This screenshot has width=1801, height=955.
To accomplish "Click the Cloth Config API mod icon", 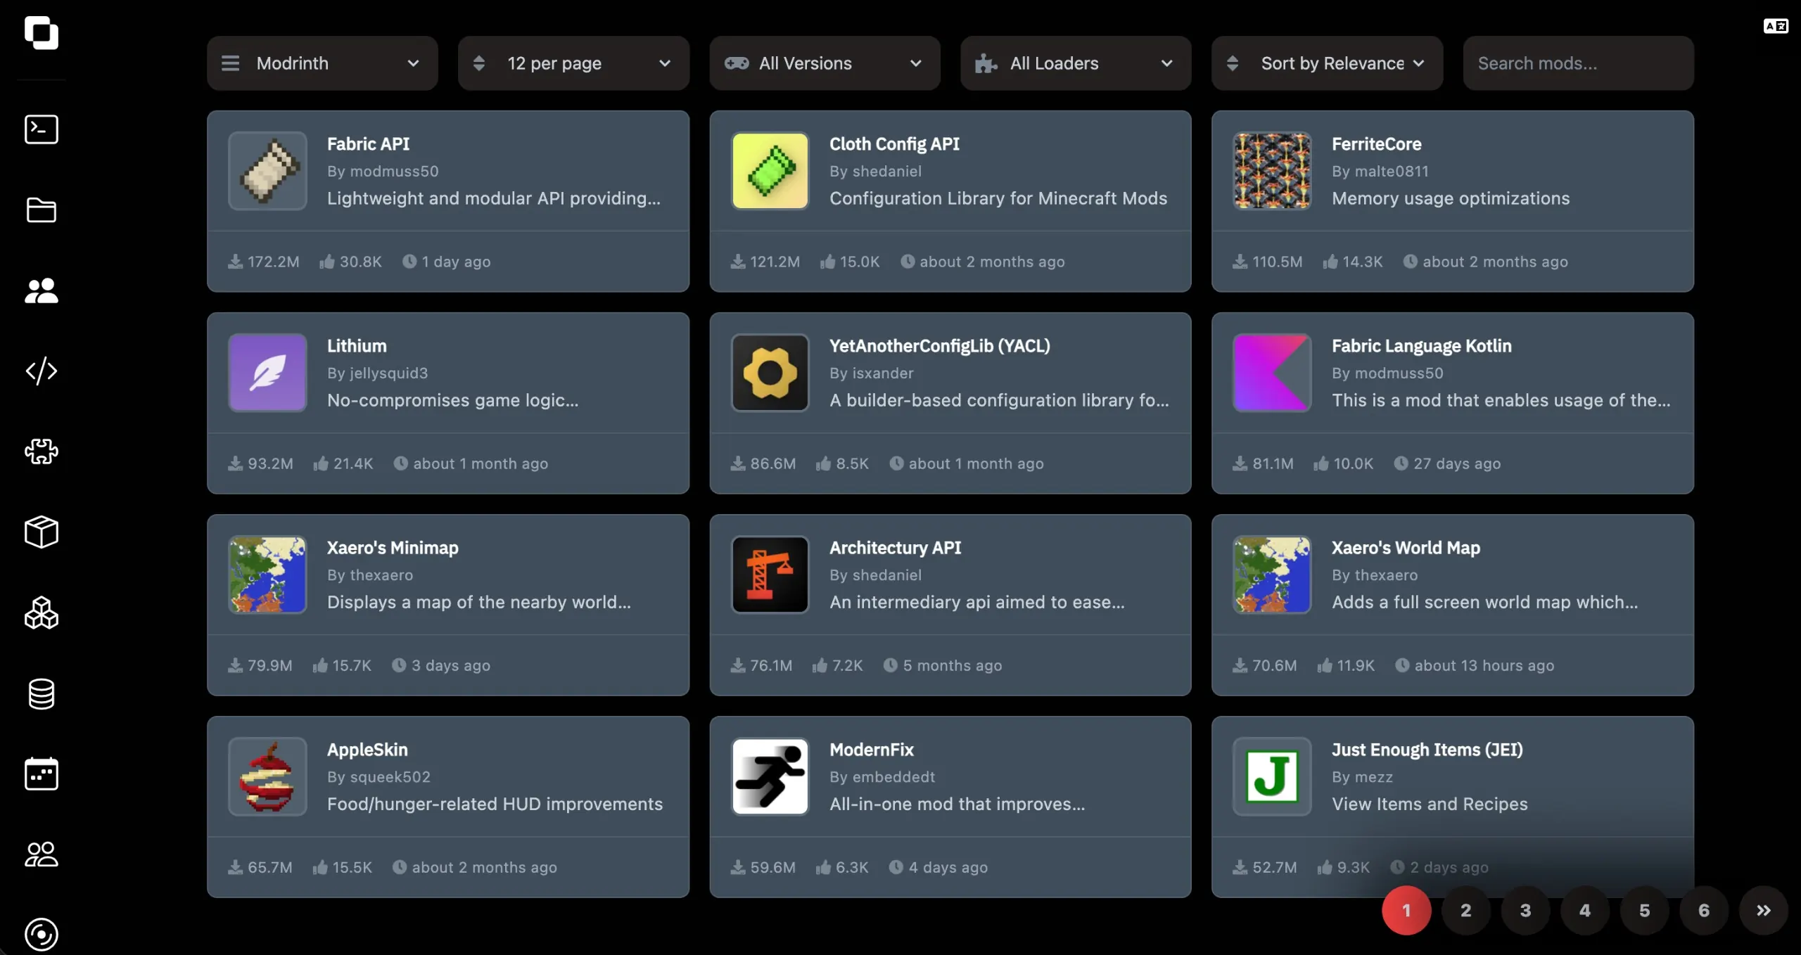I will click(770, 171).
